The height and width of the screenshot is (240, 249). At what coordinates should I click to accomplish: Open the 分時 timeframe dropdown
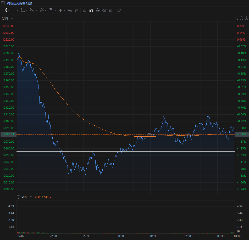pyautogui.click(x=7, y=18)
